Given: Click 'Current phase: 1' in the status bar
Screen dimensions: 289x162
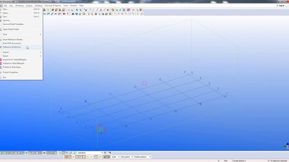Looking at the screenshot, I should 239,161.
